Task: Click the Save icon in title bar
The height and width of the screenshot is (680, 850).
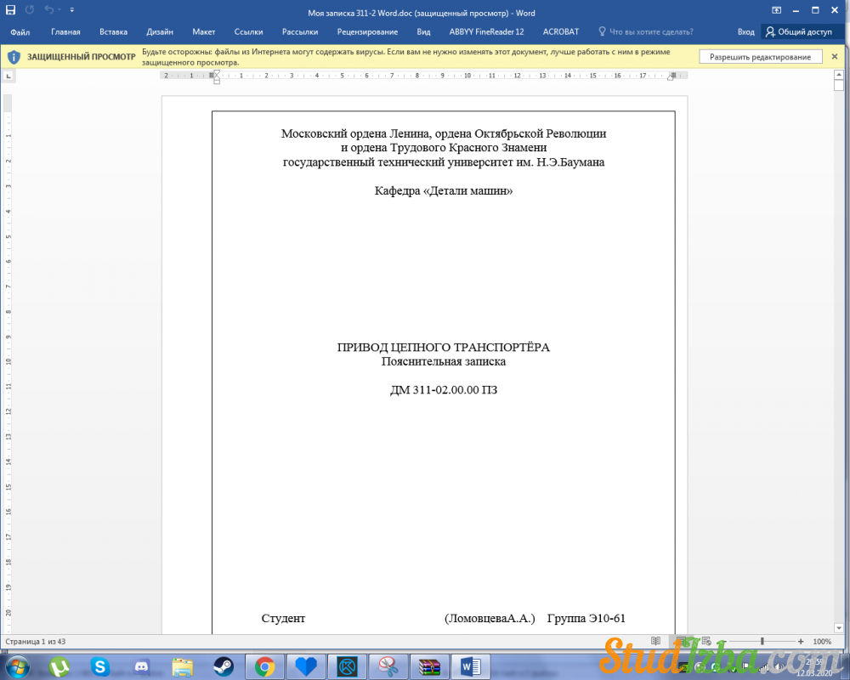Action: pos(12,10)
